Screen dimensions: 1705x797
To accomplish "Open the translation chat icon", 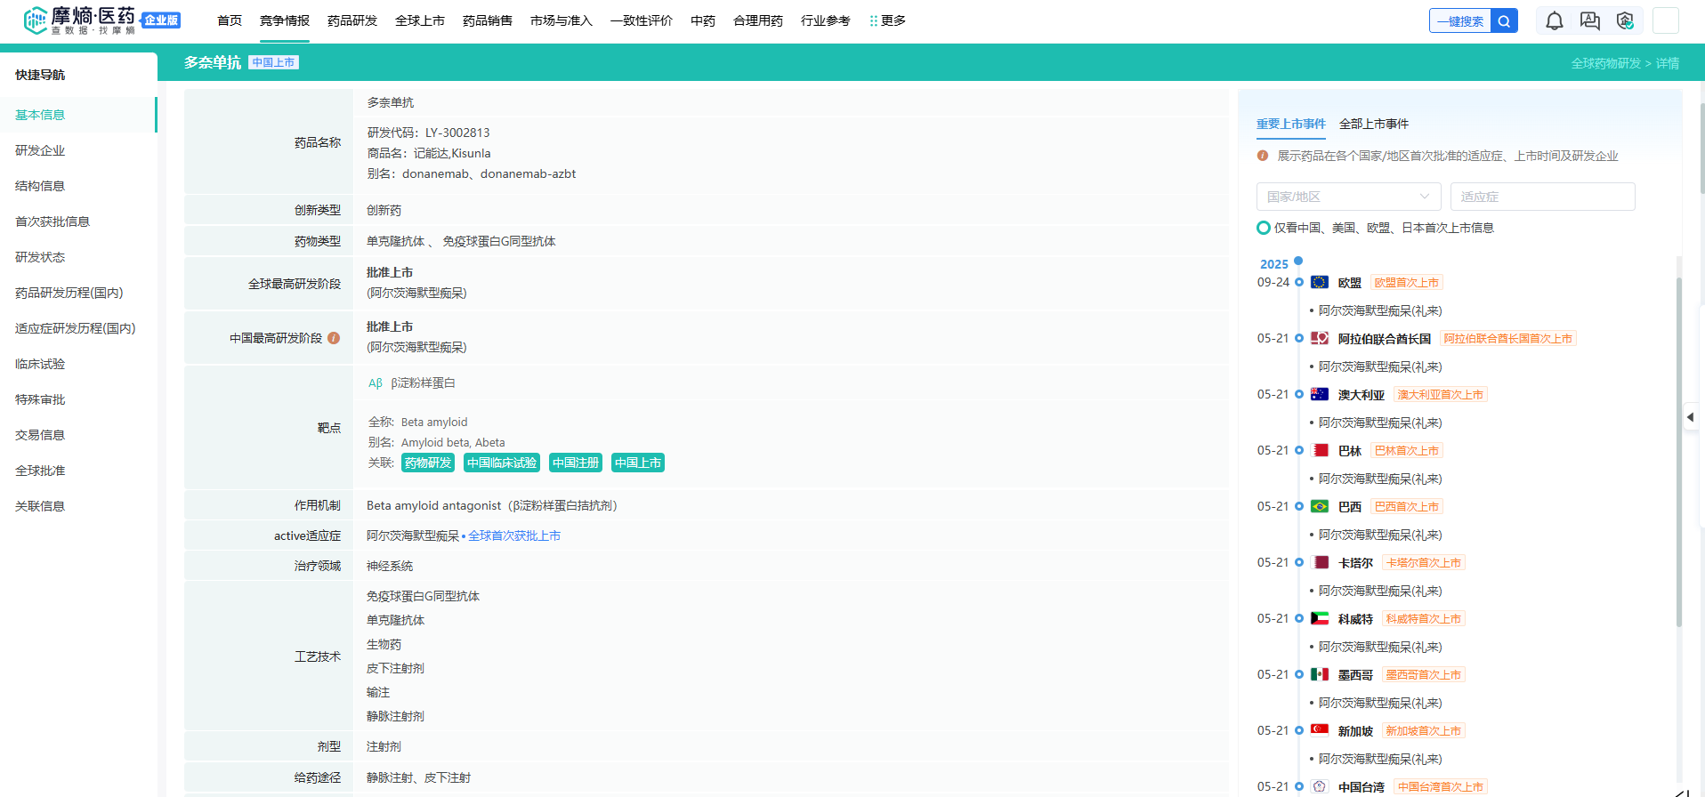I will [1590, 21].
